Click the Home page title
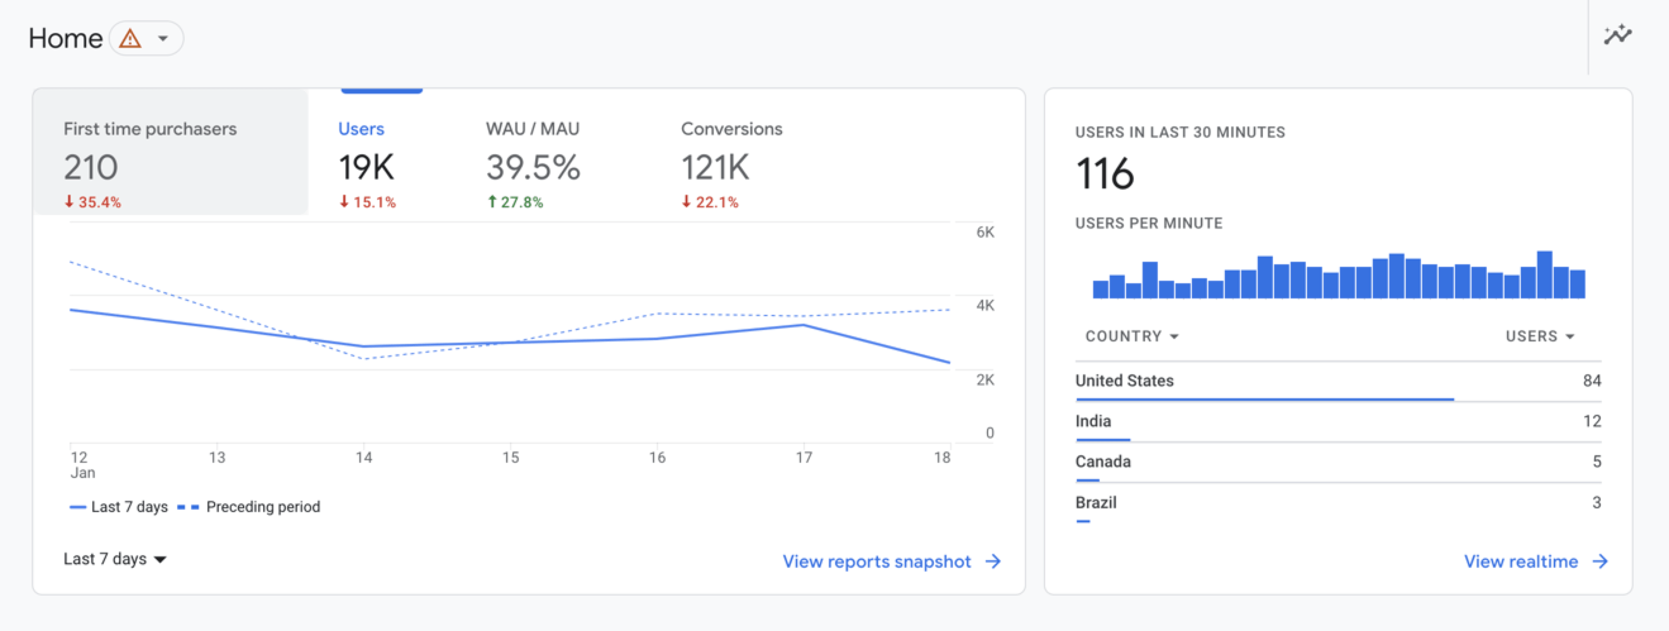The height and width of the screenshot is (631, 1669). pyautogui.click(x=65, y=38)
